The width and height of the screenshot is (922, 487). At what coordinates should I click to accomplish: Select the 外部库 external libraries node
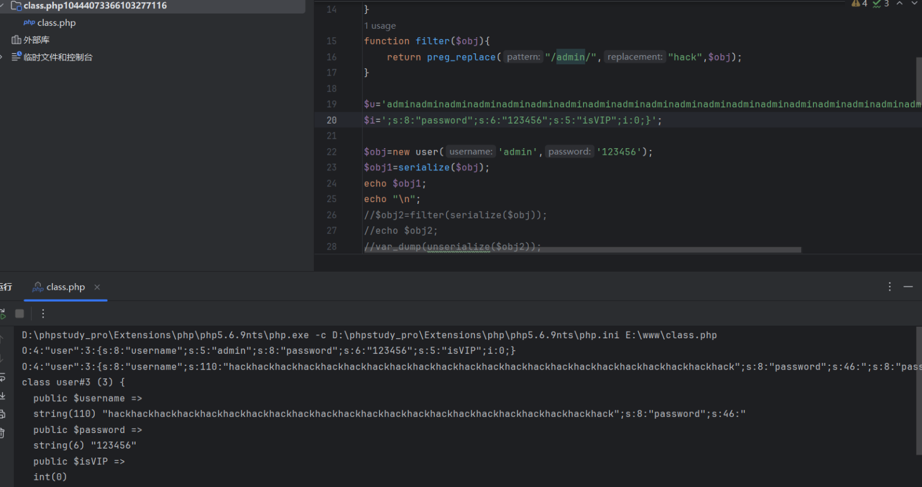click(36, 40)
